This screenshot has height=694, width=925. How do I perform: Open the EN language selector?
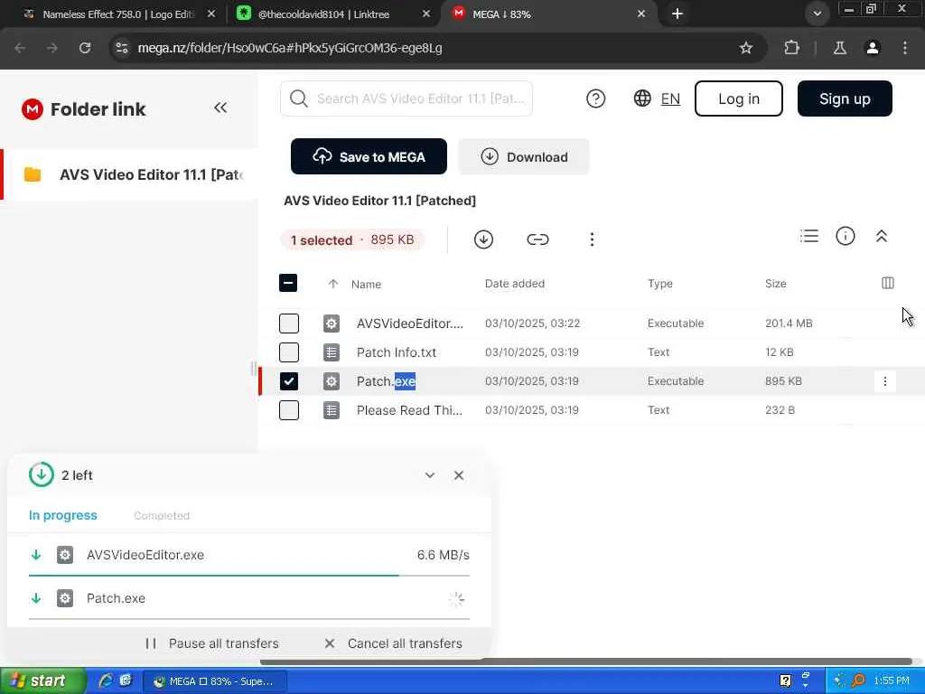coord(657,98)
